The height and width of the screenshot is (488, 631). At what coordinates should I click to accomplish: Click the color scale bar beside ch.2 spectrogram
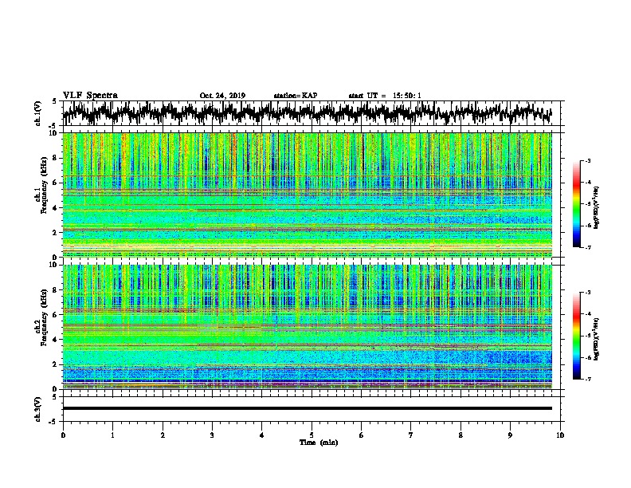(576, 336)
